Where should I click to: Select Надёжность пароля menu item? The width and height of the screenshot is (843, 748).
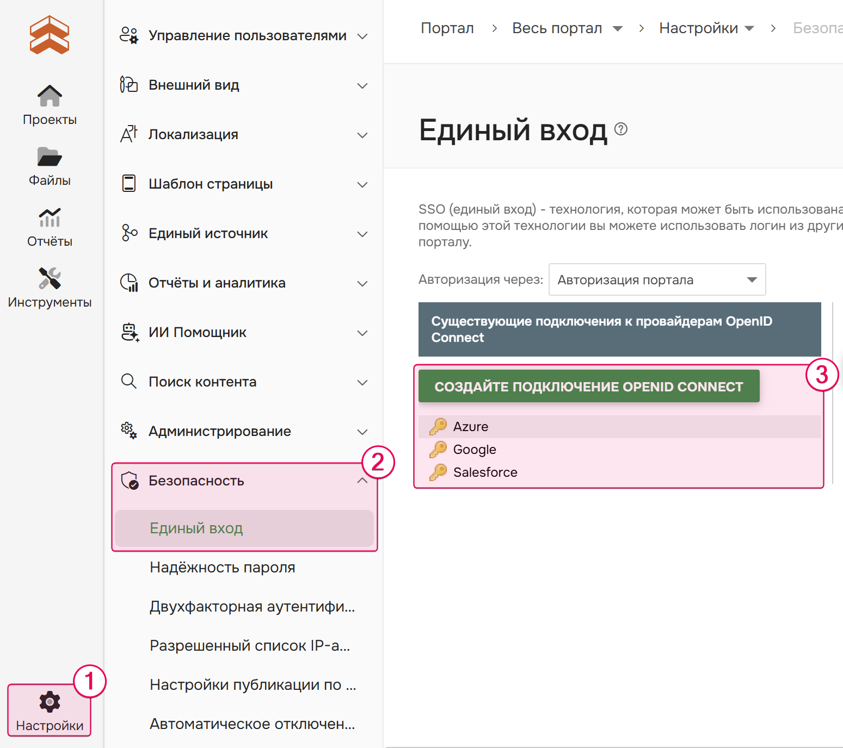tap(222, 567)
